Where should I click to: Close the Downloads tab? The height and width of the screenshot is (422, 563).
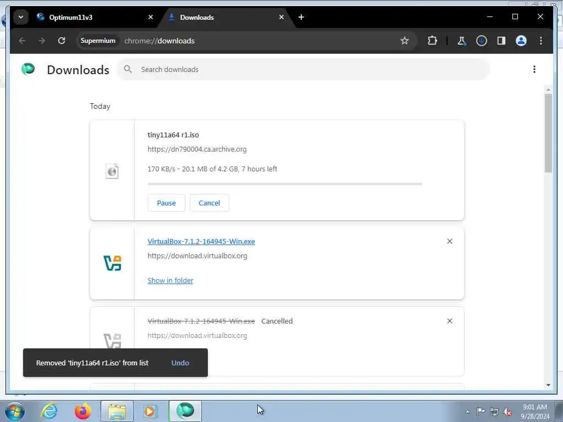(x=281, y=17)
